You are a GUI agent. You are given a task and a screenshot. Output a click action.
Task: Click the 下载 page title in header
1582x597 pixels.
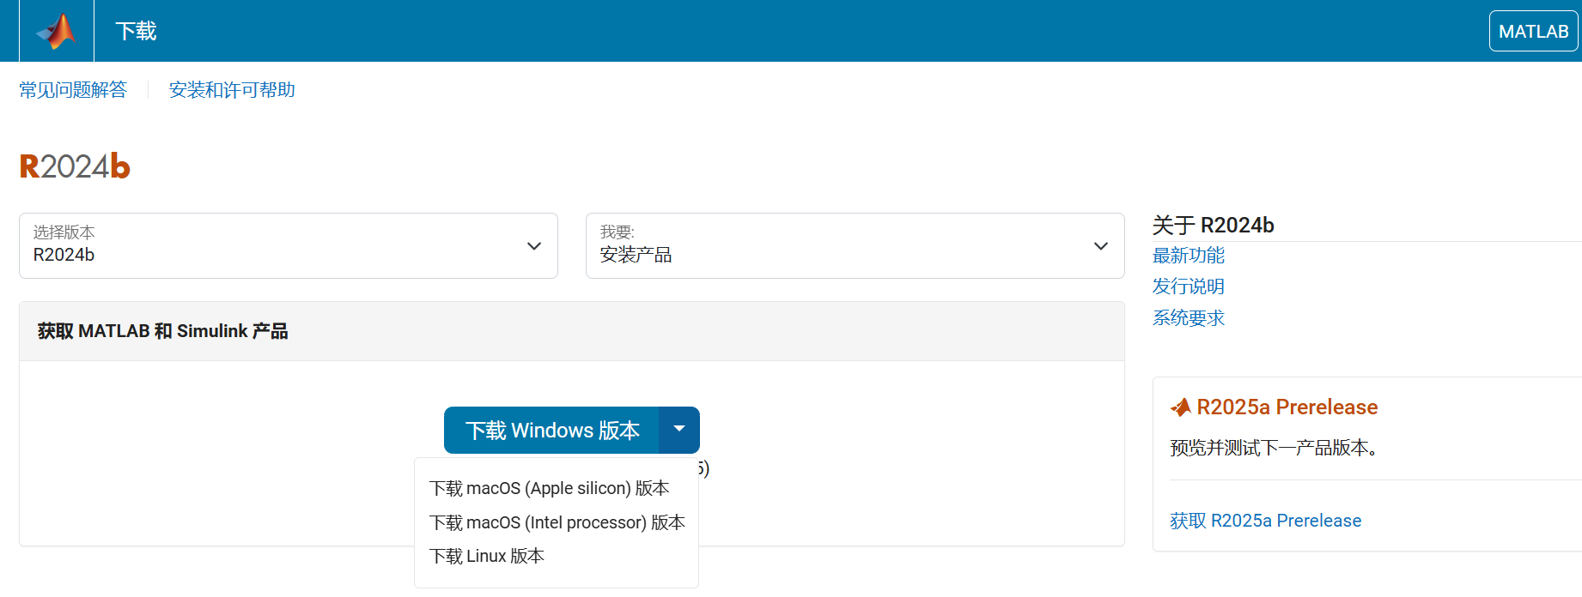(x=136, y=32)
